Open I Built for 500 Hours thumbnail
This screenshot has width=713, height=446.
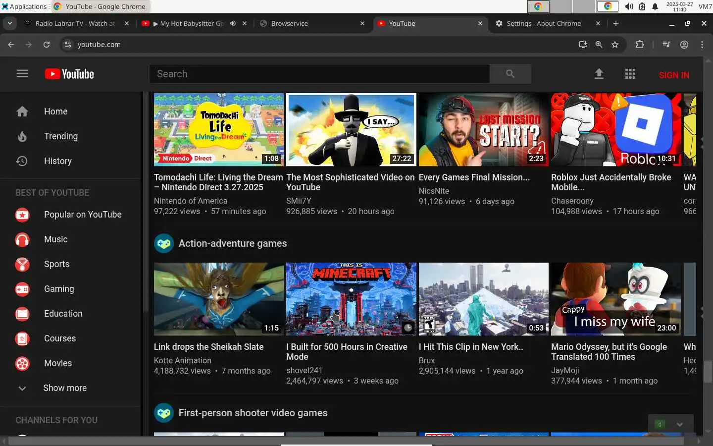click(x=351, y=299)
